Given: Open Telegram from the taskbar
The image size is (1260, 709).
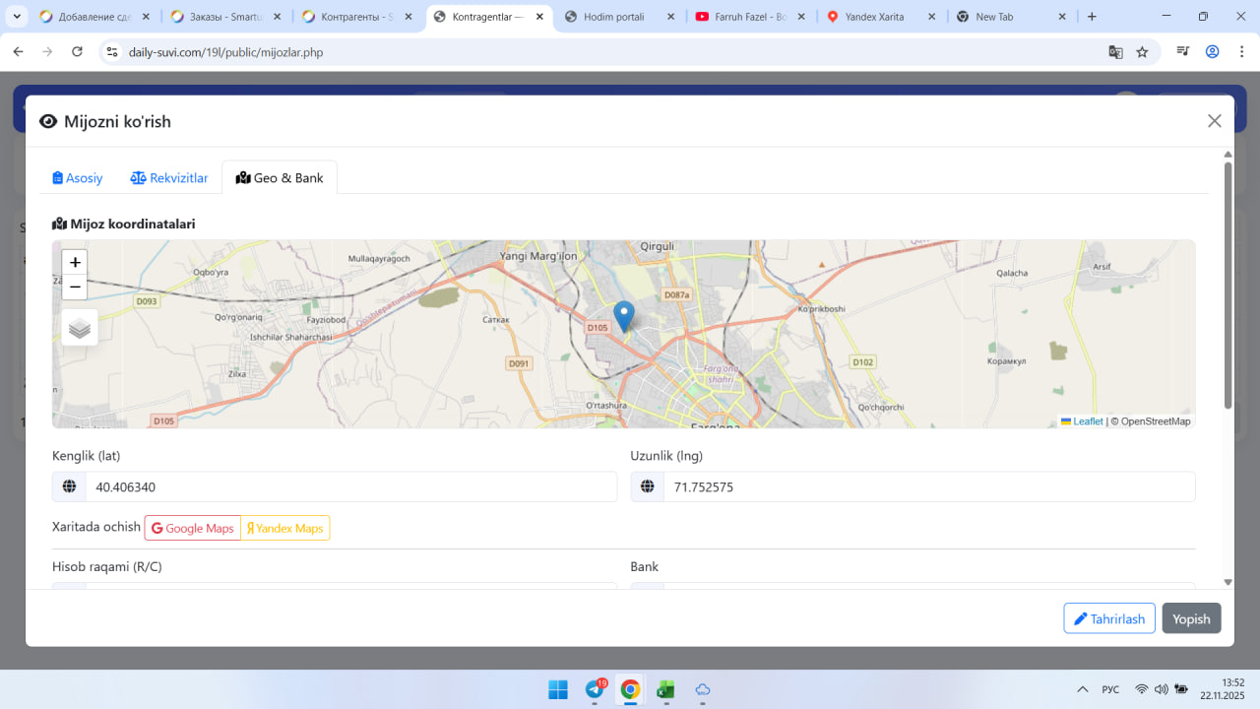Looking at the screenshot, I should (595, 689).
